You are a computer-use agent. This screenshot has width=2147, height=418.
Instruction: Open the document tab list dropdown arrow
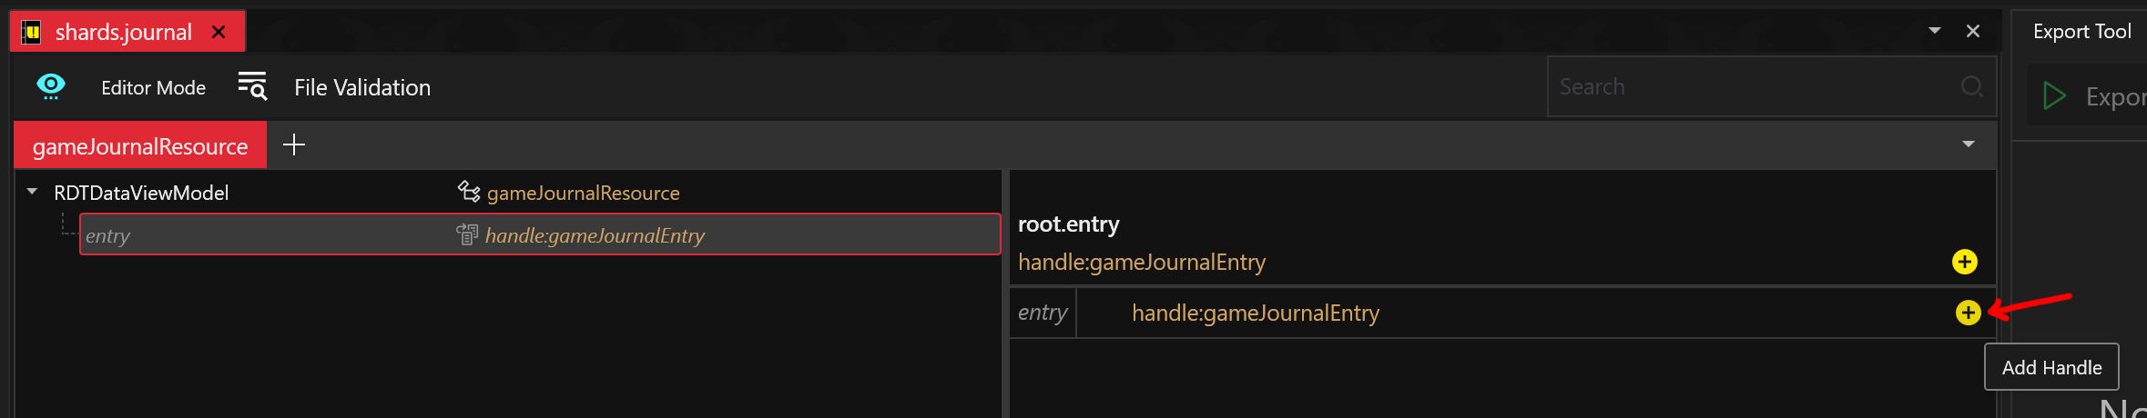pos(1935,31)
